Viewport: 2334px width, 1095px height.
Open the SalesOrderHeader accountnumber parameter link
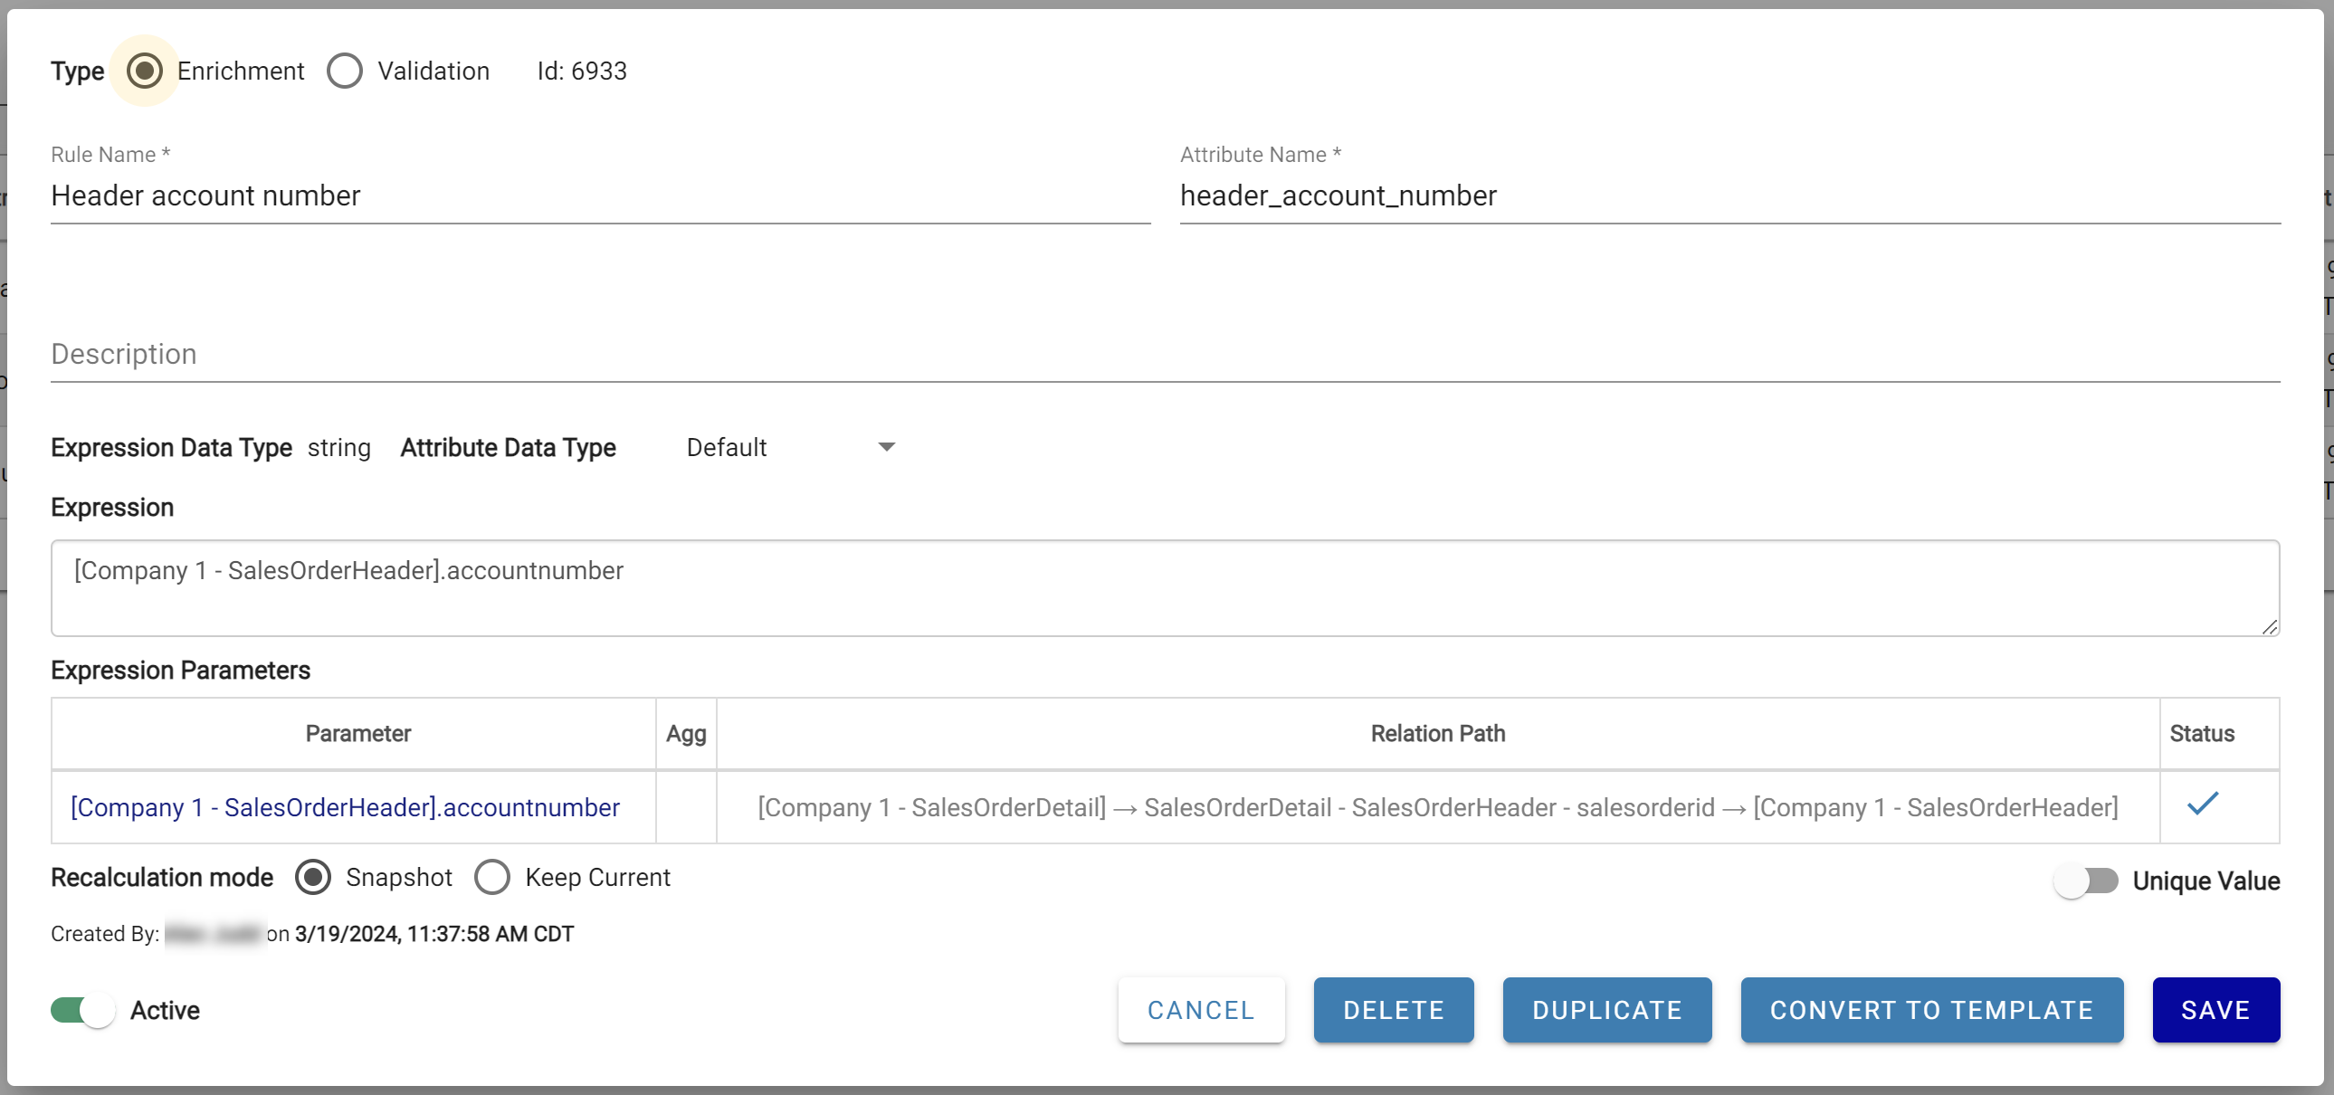click(x=345, y=807)
